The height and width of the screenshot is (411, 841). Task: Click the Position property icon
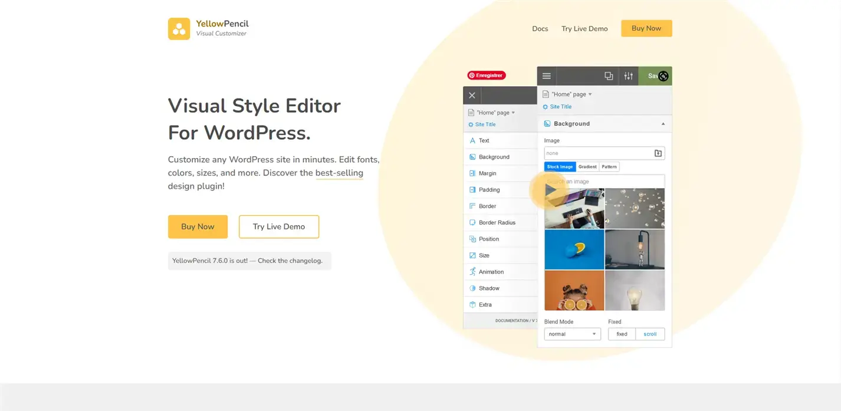coord(472,239)
